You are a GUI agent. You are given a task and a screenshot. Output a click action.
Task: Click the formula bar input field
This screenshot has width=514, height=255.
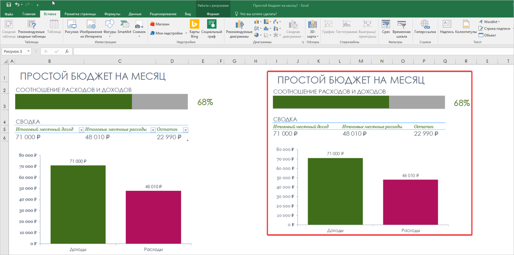289,51
